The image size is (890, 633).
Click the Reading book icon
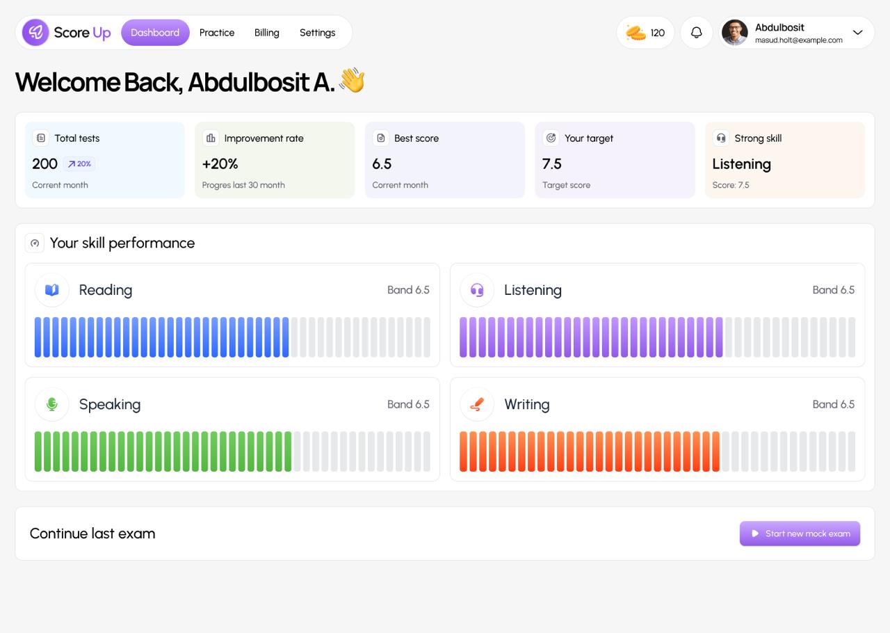52,290
